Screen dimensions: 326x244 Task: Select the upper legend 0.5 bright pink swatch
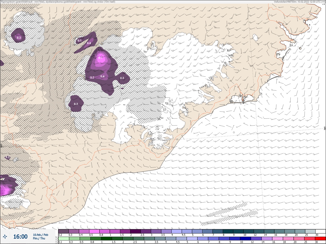94,231
